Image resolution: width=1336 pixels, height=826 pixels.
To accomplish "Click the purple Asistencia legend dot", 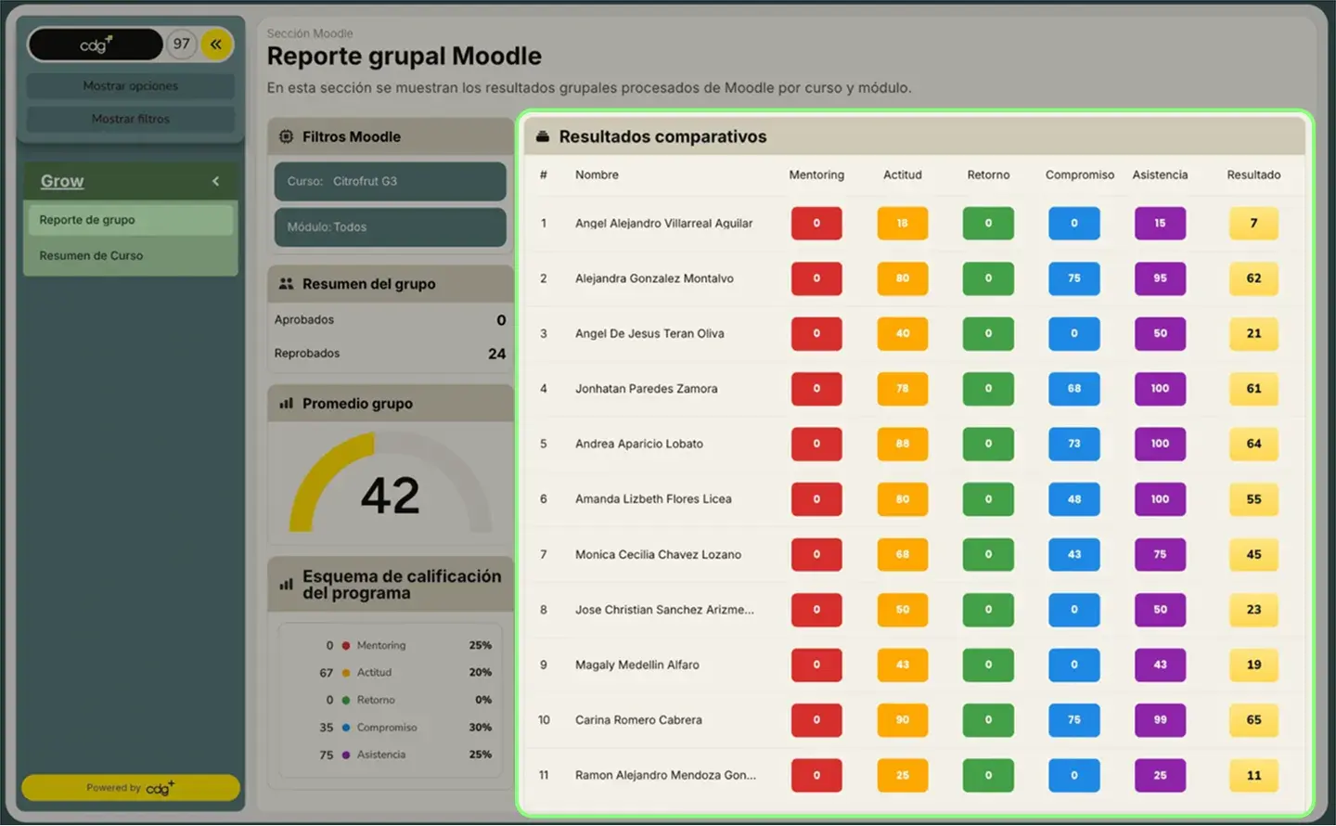I will click(346, 755).
